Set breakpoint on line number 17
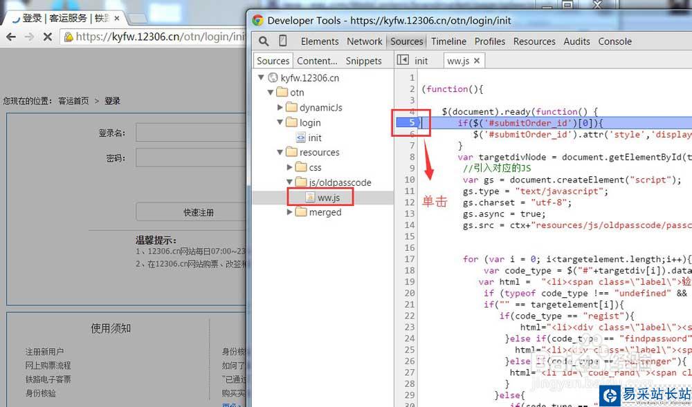Viewport: 692px width, 407px height. (410, 259)
